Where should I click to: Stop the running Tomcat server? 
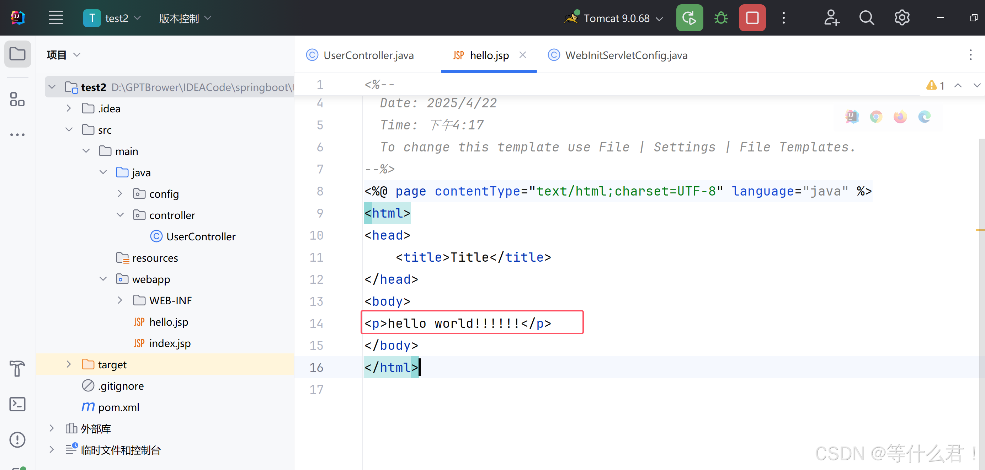pos(752,18)
